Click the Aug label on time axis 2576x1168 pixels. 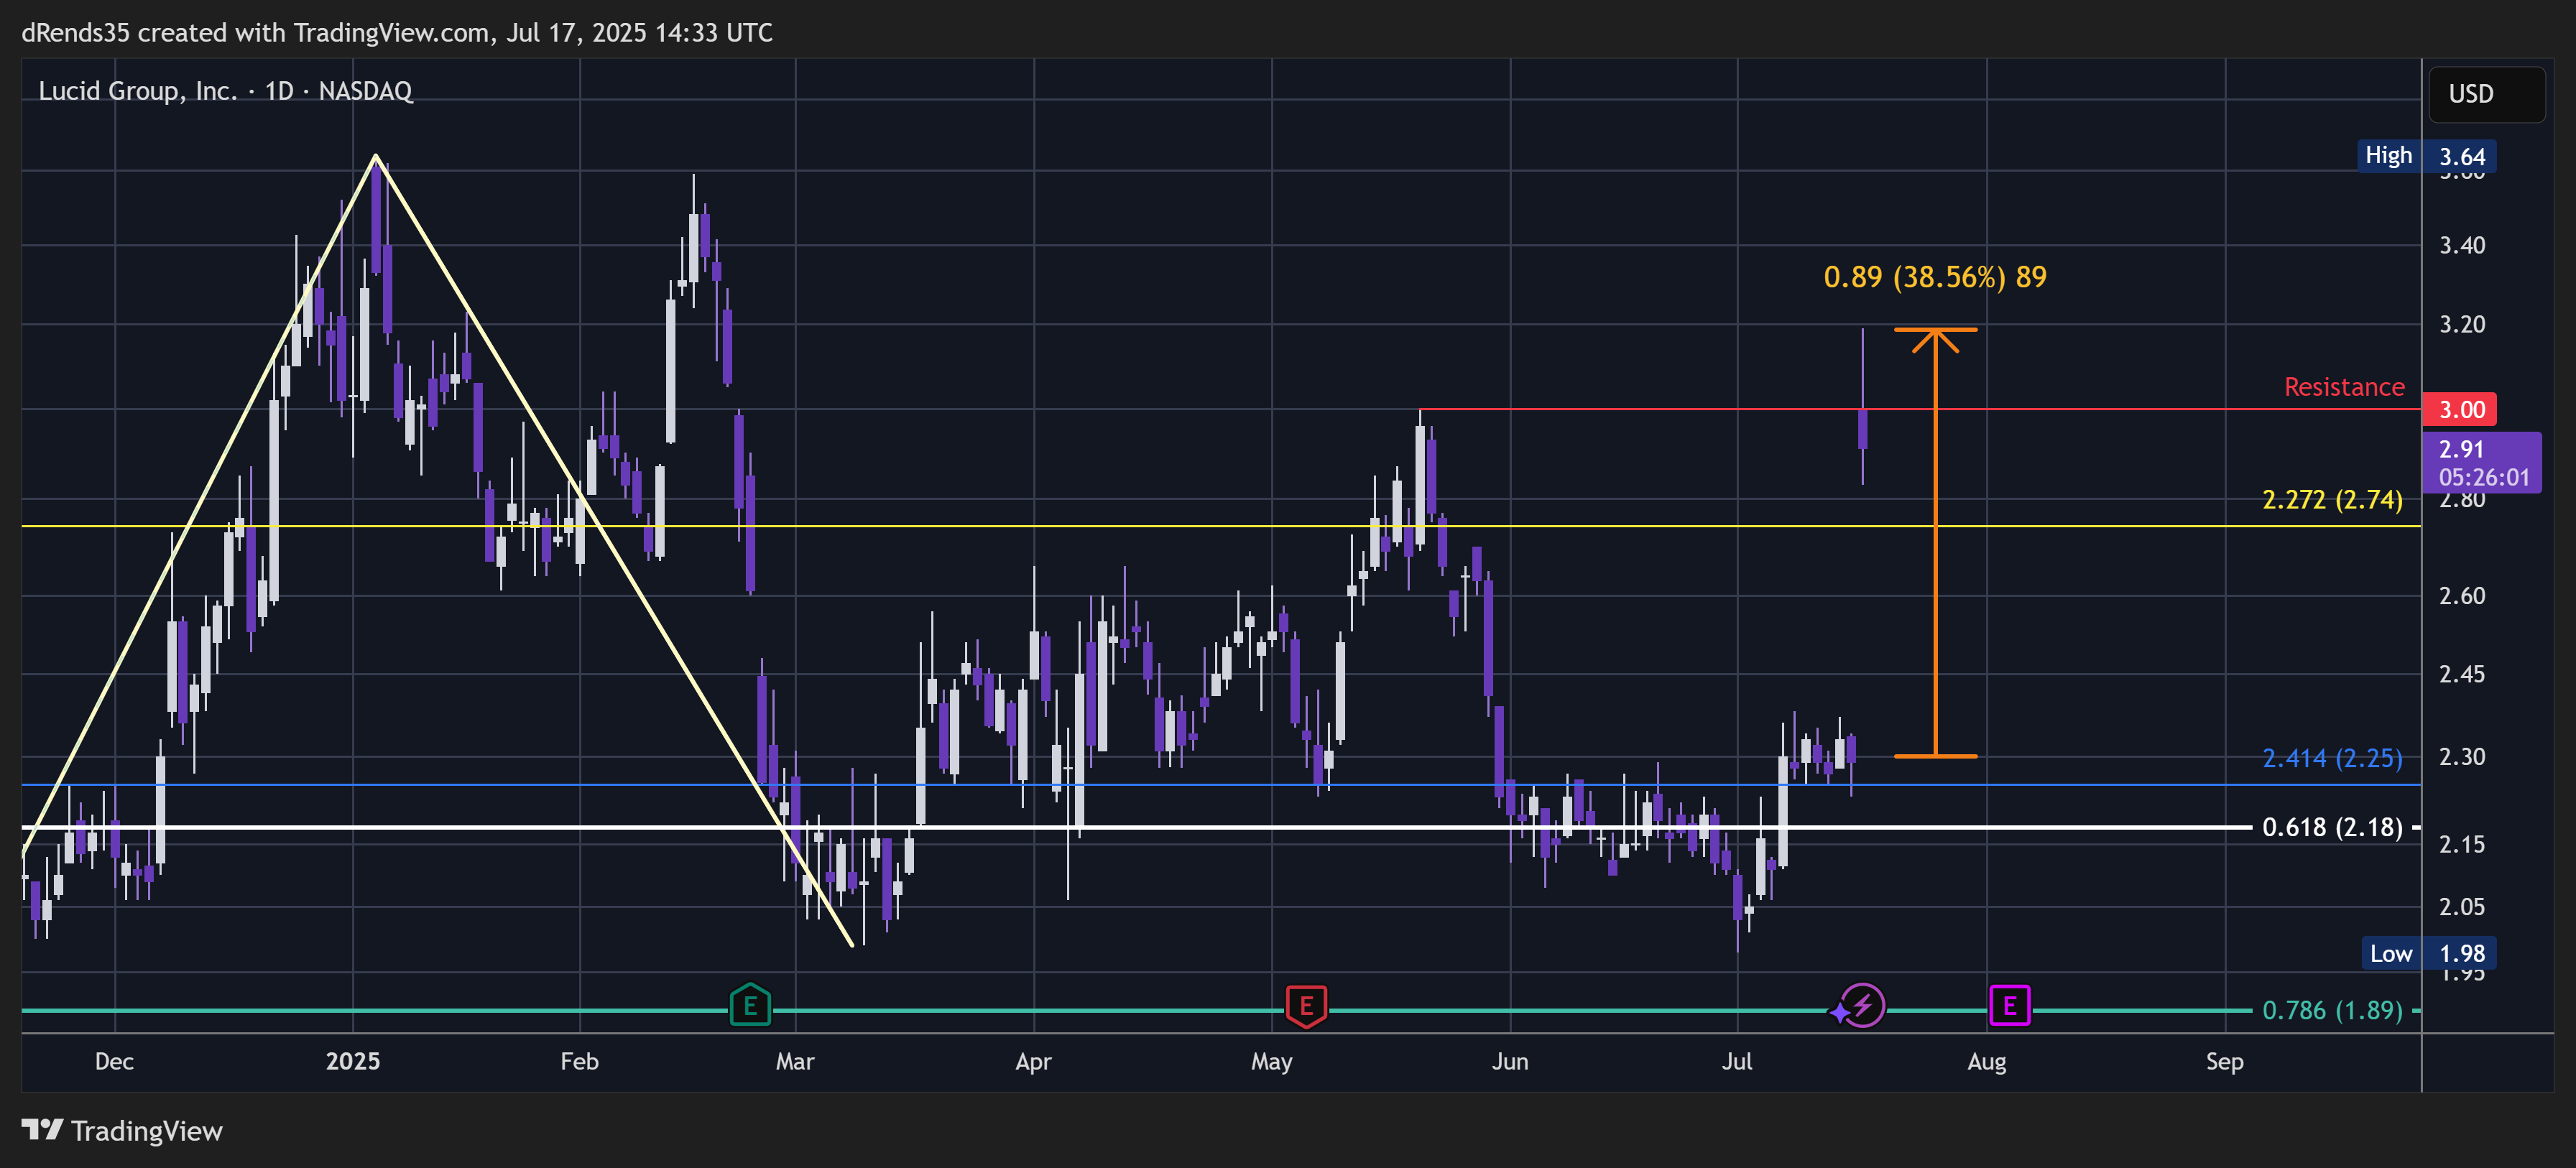coord(1986,1062)
